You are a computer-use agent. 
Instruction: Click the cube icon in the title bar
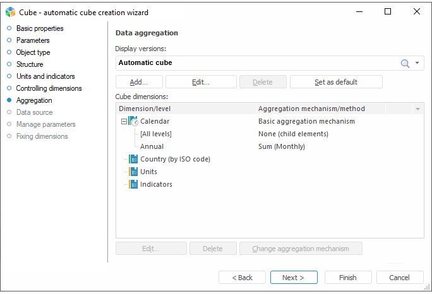click(10, 12)
